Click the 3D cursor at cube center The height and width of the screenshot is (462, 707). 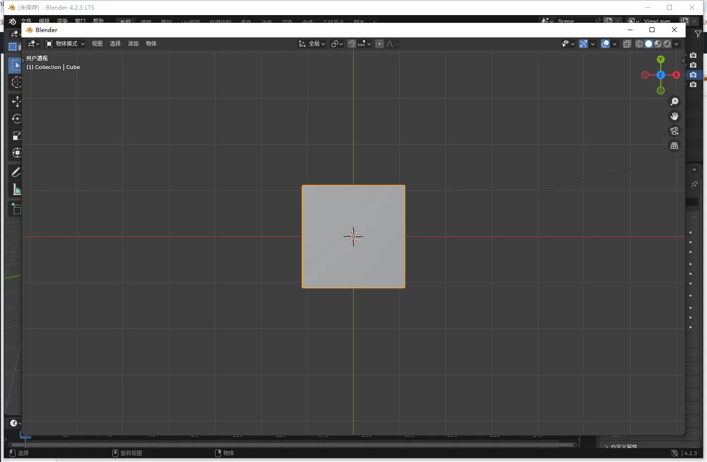pyautogui.click(x=353, y=237)
